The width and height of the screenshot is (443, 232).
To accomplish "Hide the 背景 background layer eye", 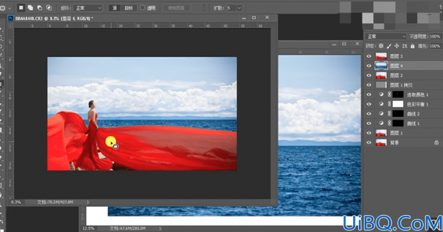I will (369, 142).
